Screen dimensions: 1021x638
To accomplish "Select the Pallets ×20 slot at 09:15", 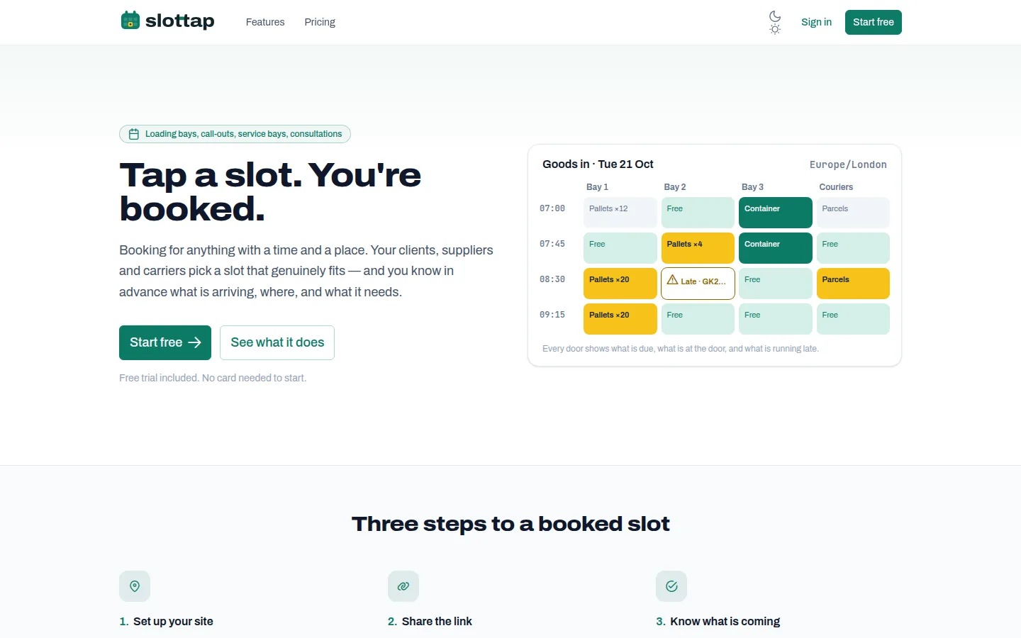I will pos(620,319).
